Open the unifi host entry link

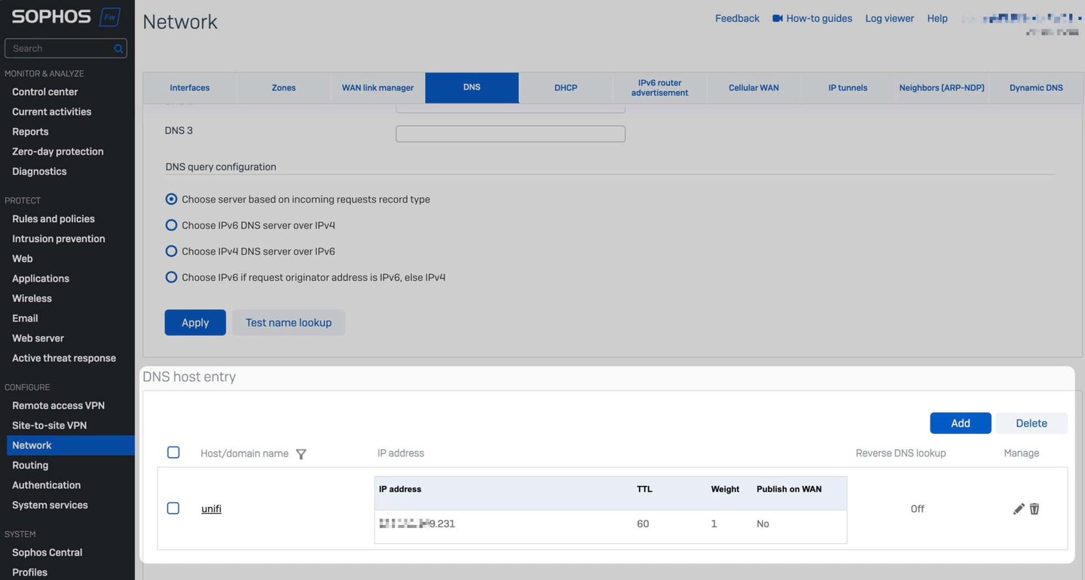211,509
